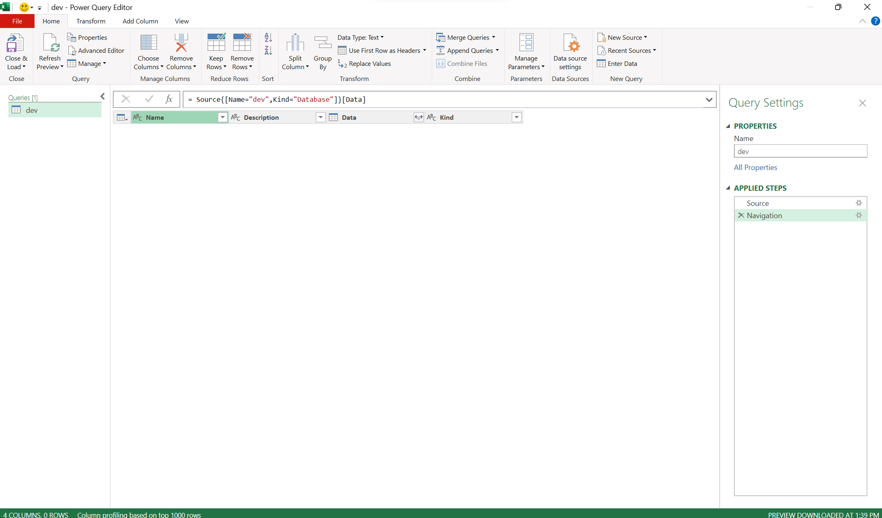882x518 pixels.
Task: Sort the column descending Z to A
Action: 268,50
